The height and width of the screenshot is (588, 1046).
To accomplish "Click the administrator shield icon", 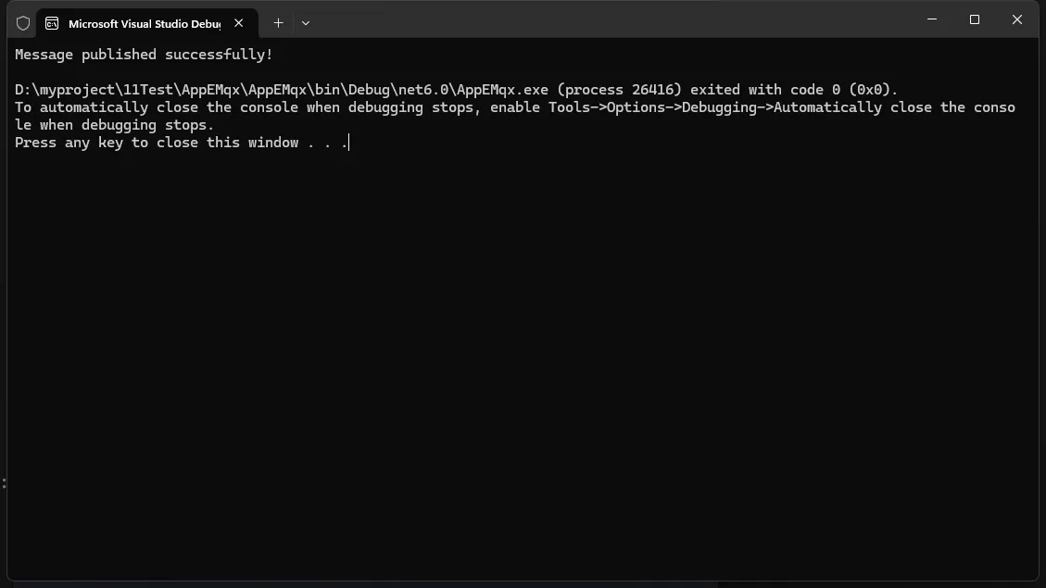I will (23, 23).
